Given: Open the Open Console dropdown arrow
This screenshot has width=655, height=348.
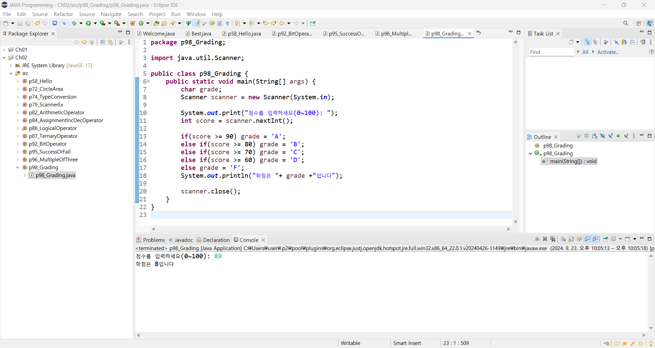Looking at the screenshot, I should (x=635, y=239).
